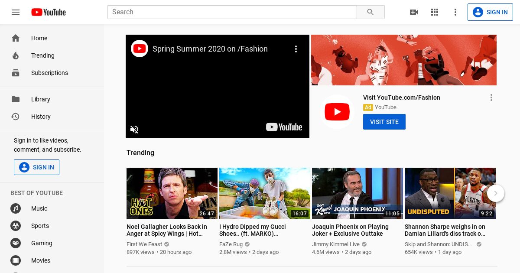Click the fashion illustration banner
The width and height of the screenshot is (520, 273).
pos(404,60)
